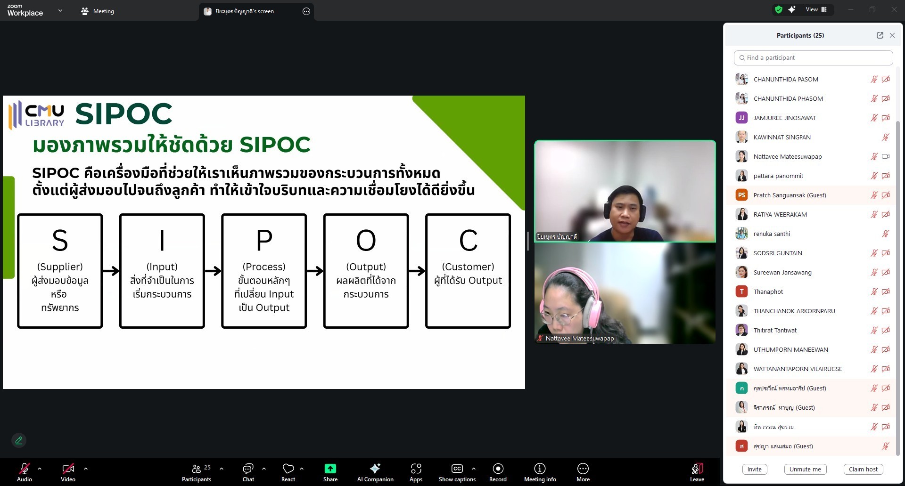Click the Claim host button
This screenshot has width=905, height=486.
pos(863,469)
